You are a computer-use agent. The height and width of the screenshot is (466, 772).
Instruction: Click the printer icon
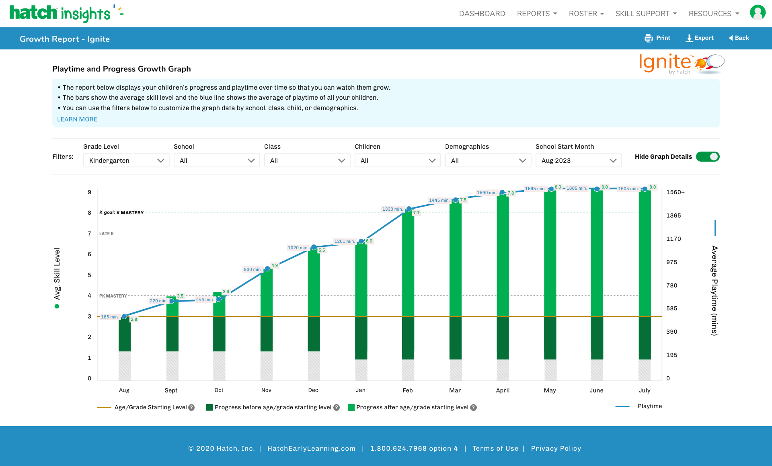pos(649,38)
